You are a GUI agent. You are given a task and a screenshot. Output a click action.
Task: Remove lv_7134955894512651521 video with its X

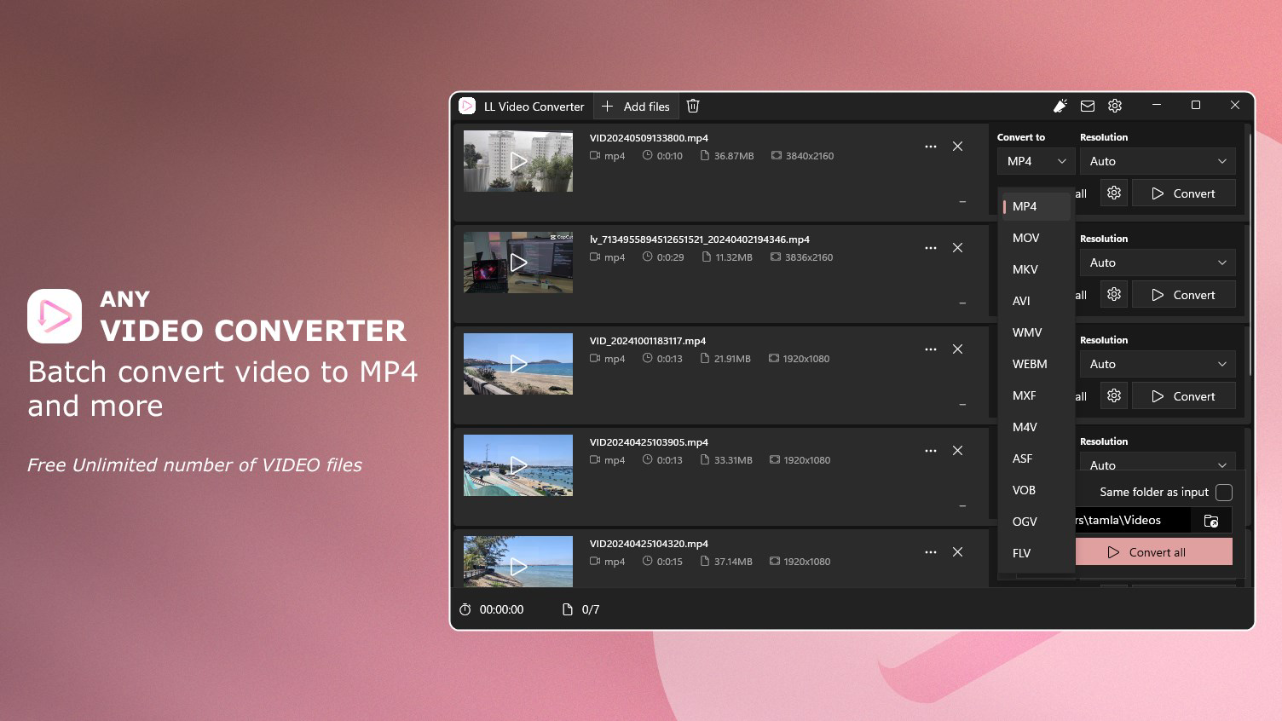click(x=957, y=247)
